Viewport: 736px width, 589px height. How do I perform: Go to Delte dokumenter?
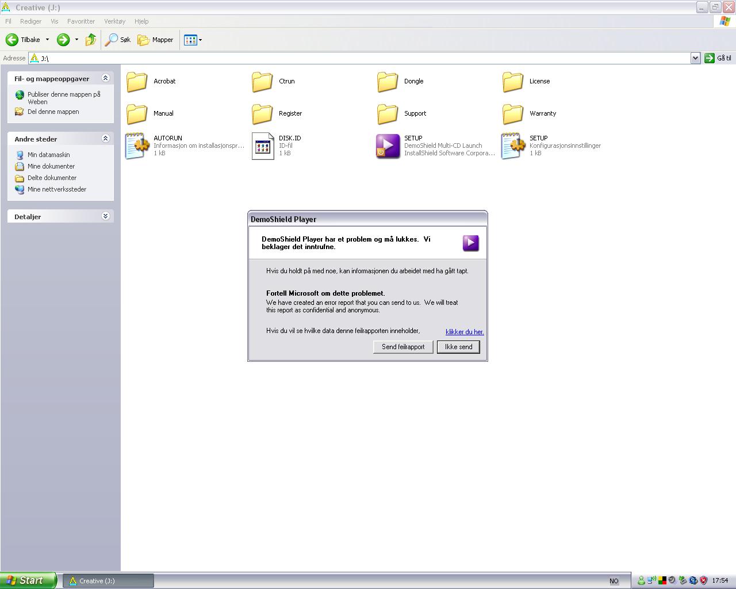(x=46, y=178)
